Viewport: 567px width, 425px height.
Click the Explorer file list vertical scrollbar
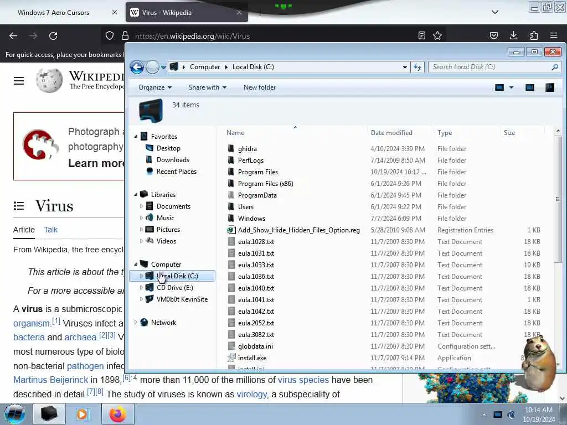click(x=558, y=199)
